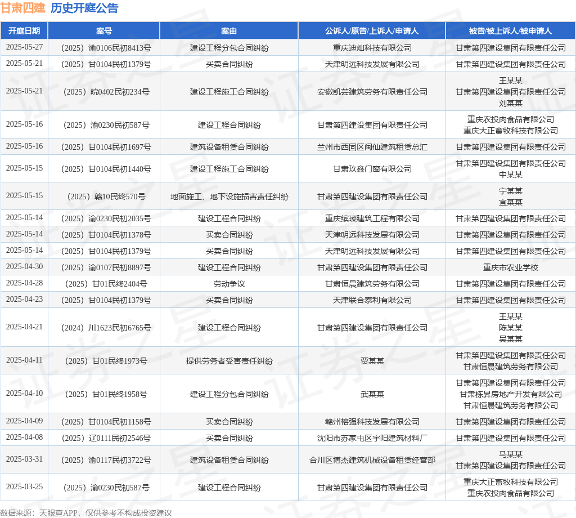The width and height of the screenshot is (576, 518).
Task: Click date cell 2025-04-09
Action: 24,421
